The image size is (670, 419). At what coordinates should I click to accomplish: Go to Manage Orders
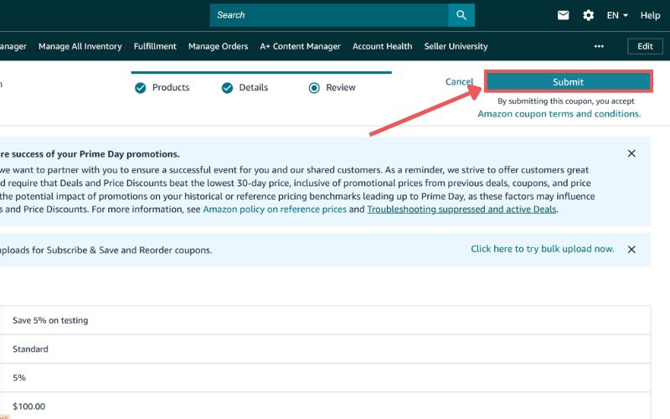click(218, 46)
